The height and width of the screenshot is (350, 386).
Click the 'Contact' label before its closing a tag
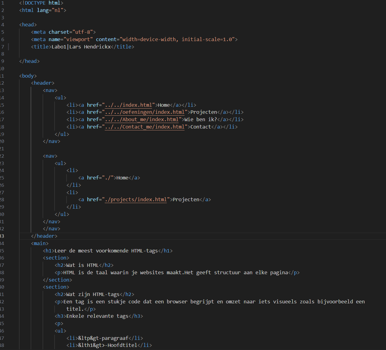pos(201,127)
